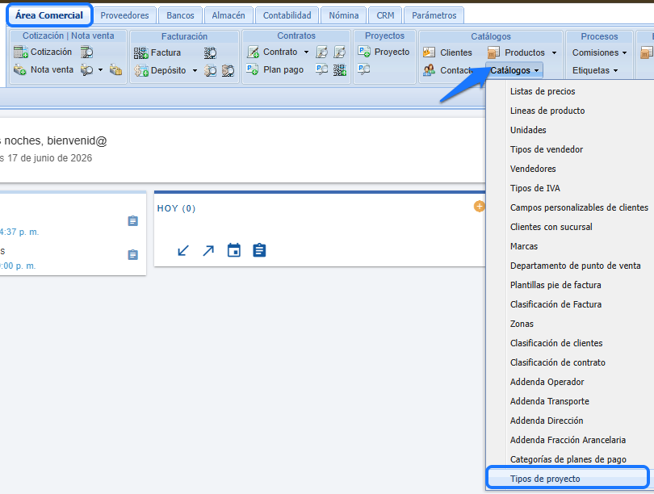This screenshot has width=654, height=494.
Task: Click clipboard icon on the 0:00 p. m. row
Action: coord(132,255)
